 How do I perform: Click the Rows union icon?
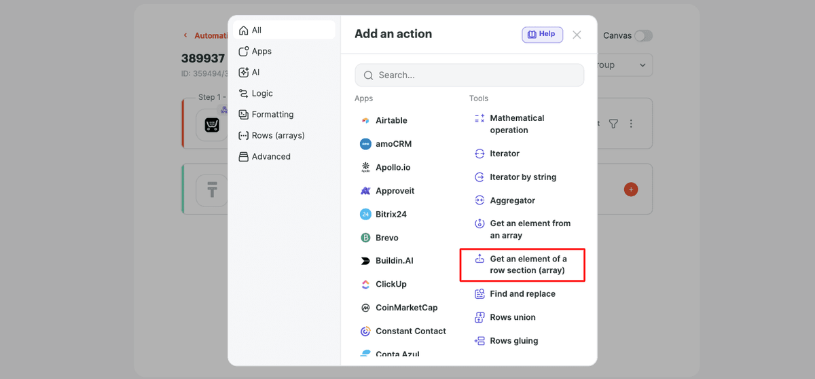[479, 317]
